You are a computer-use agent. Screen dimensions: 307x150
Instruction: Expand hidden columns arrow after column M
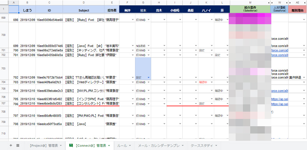pos(269,3)
